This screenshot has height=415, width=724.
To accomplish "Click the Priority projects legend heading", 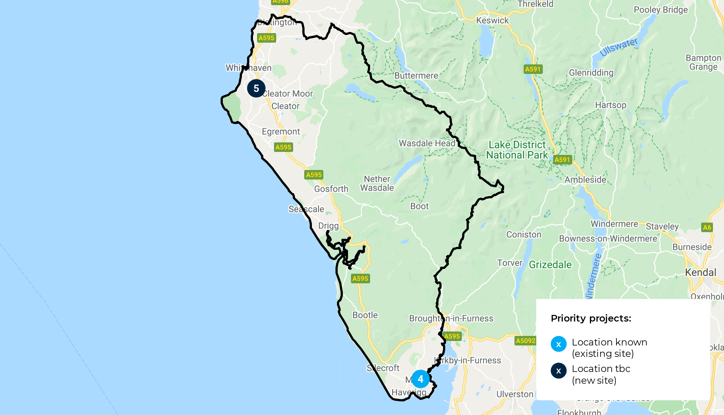I will point(591,318).
